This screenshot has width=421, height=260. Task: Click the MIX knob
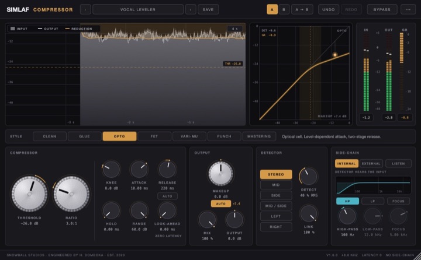[x=207, y=220]
